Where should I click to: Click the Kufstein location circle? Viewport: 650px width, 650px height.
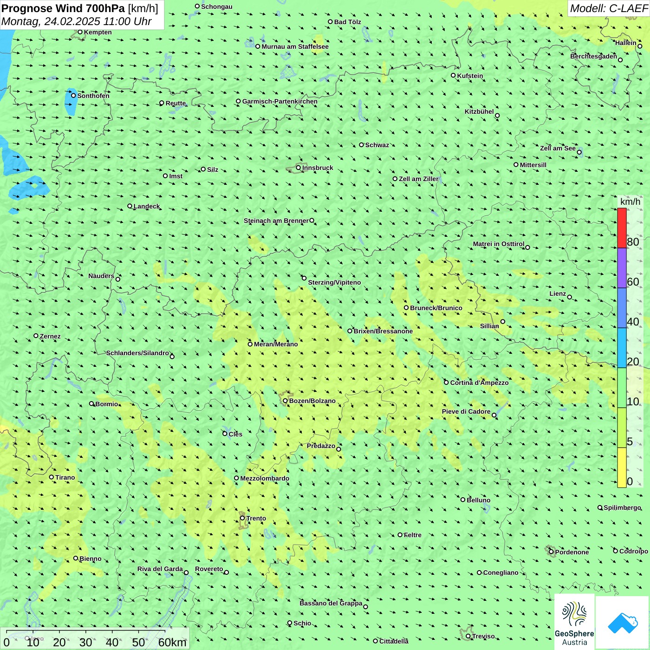454,75
